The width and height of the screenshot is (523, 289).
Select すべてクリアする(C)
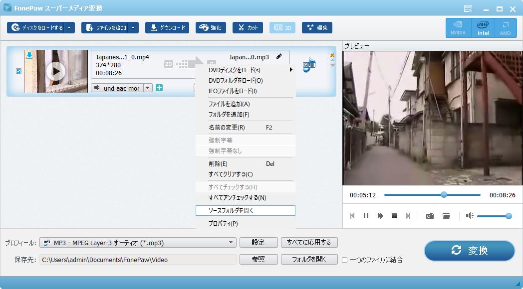pyautogui.click(x=246, y=174)
